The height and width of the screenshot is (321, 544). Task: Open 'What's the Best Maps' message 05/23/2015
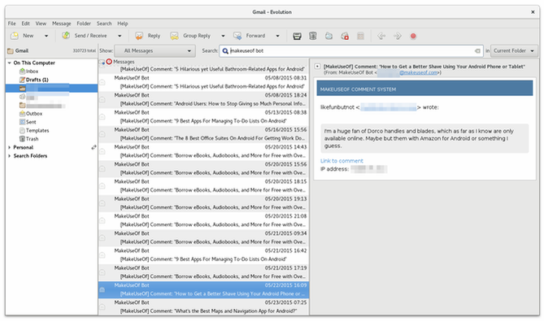(203, 307)
